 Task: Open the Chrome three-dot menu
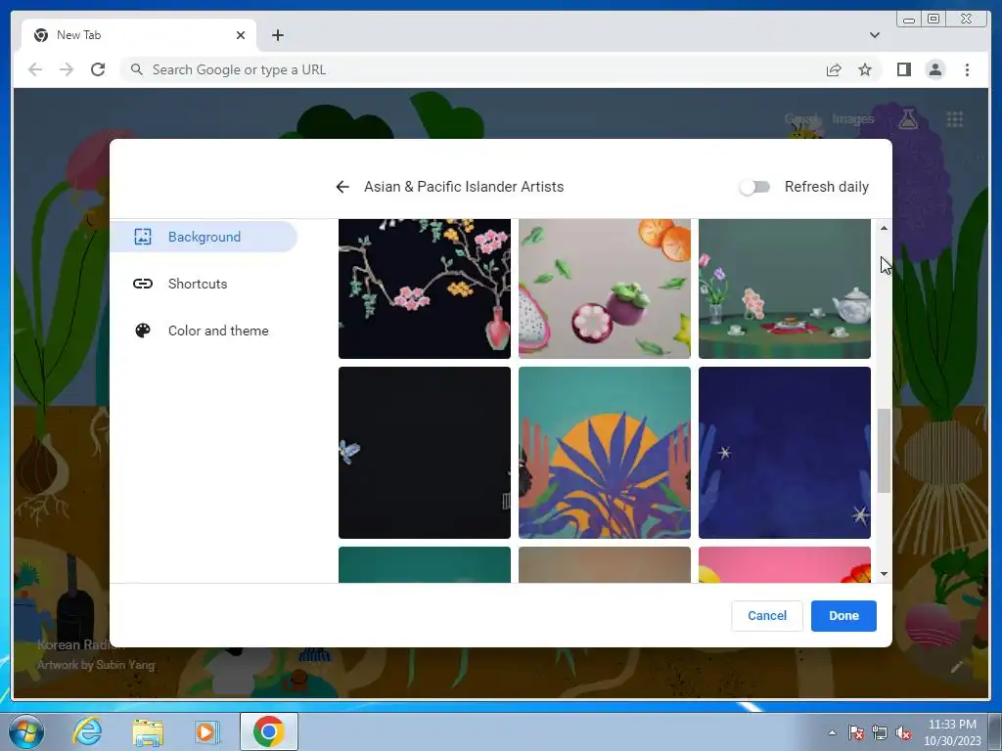[x=967, y=69]
